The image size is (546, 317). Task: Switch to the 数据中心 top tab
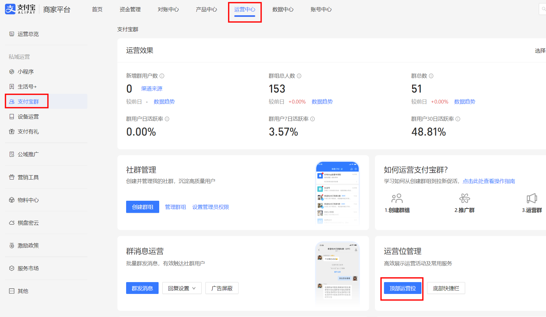click(x=283, y=9)
